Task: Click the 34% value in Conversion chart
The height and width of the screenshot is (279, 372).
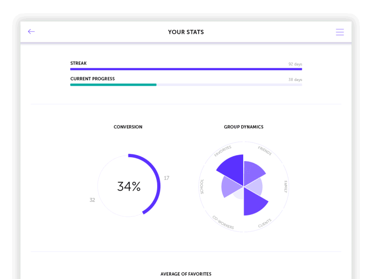Action: pos(128,186)
